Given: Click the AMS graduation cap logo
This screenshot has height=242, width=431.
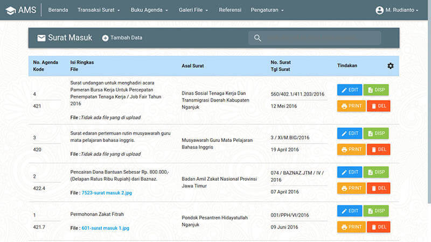Looking at the screenshot, I should 11,10.
